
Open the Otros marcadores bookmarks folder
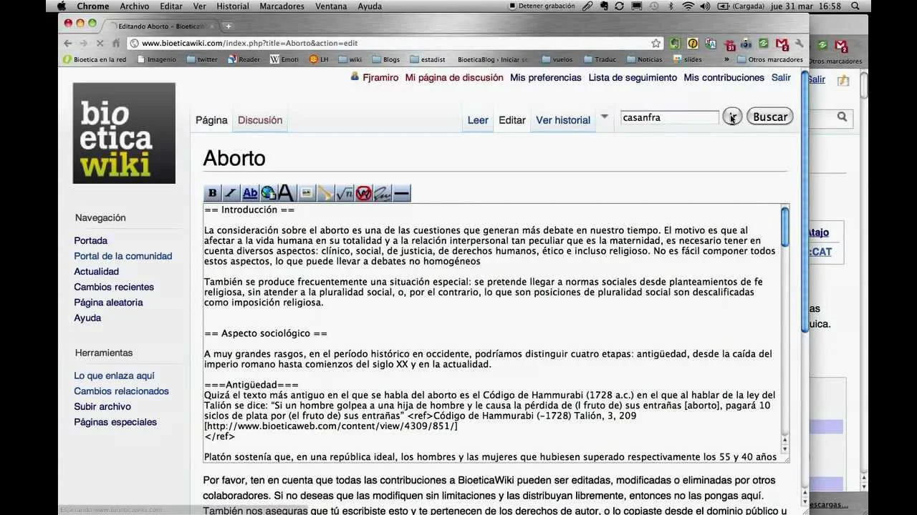coord(770,59)
